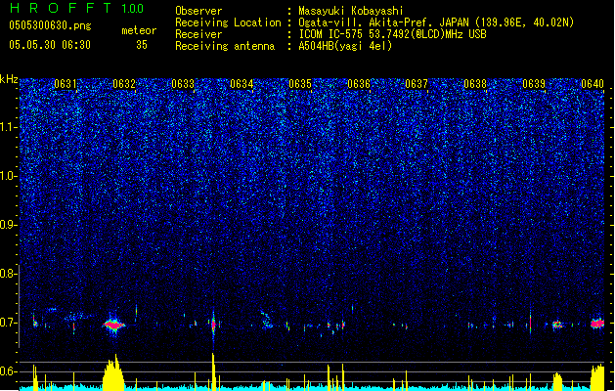
Task: Click the 0.8 frequency axis label
Action: pos(8,274)
